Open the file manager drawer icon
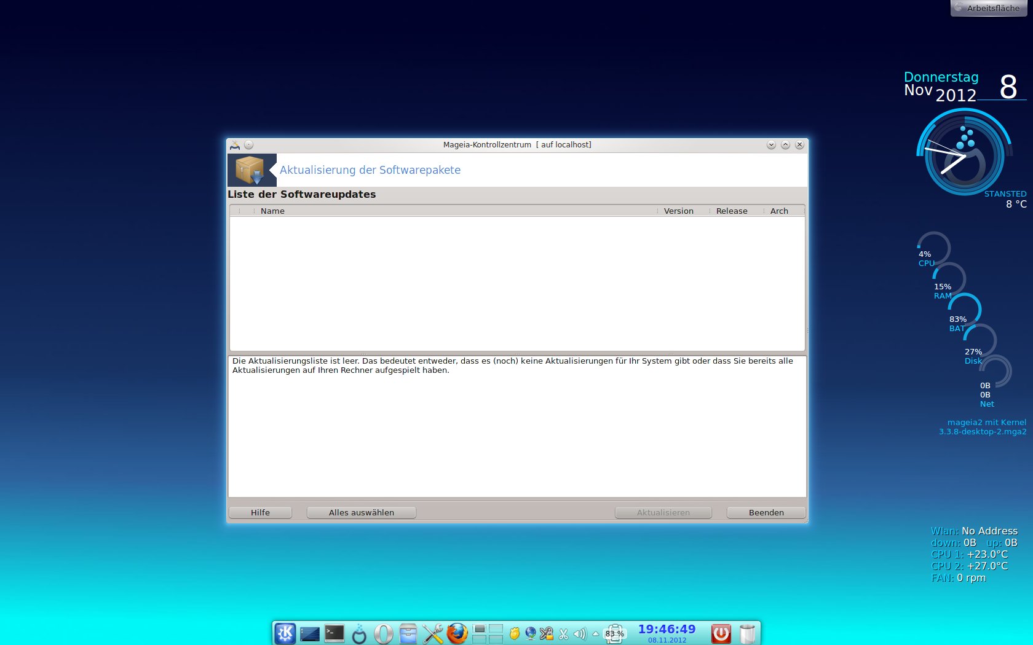The image size is (1033, 645). 408,633
